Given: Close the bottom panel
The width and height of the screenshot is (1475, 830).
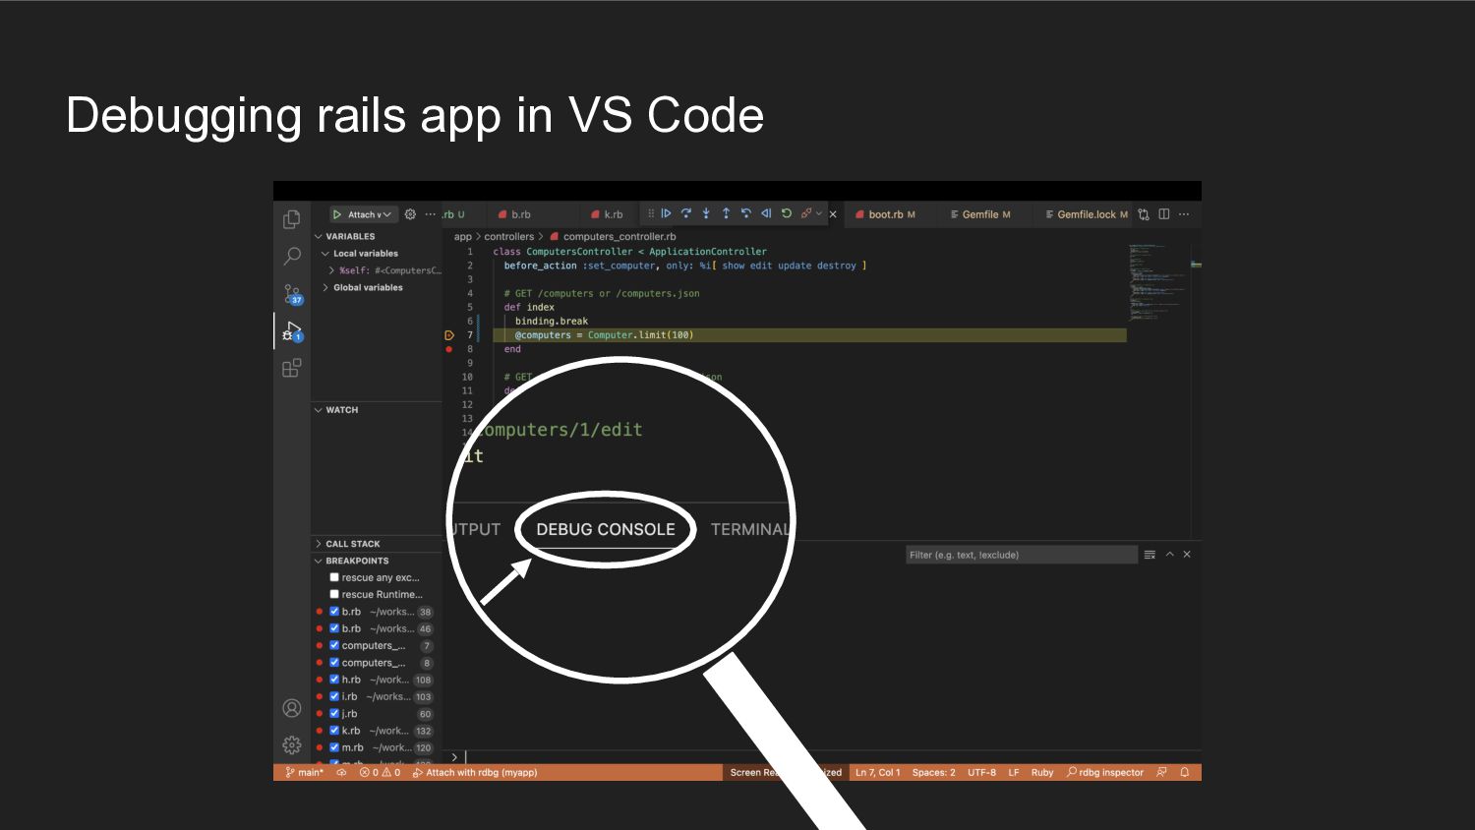Looking at the screenshot, I should pyautogui.click(x=1187, y=555).
